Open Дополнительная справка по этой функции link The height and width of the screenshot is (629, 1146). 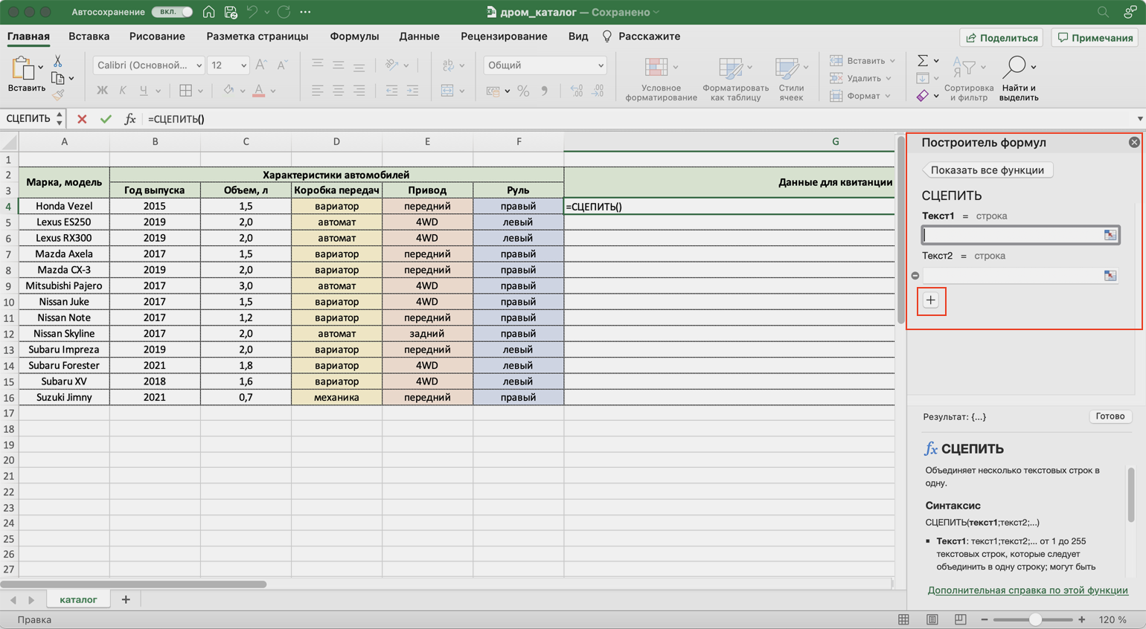[x=1027, y=590]
